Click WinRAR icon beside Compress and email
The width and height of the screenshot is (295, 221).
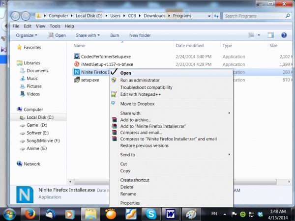[114, 133]
